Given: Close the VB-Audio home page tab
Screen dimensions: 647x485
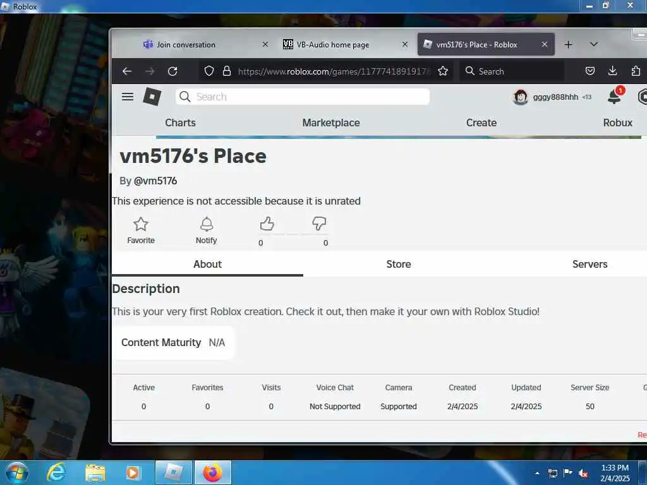Looking at the screenshot, I should pos(405,44).
